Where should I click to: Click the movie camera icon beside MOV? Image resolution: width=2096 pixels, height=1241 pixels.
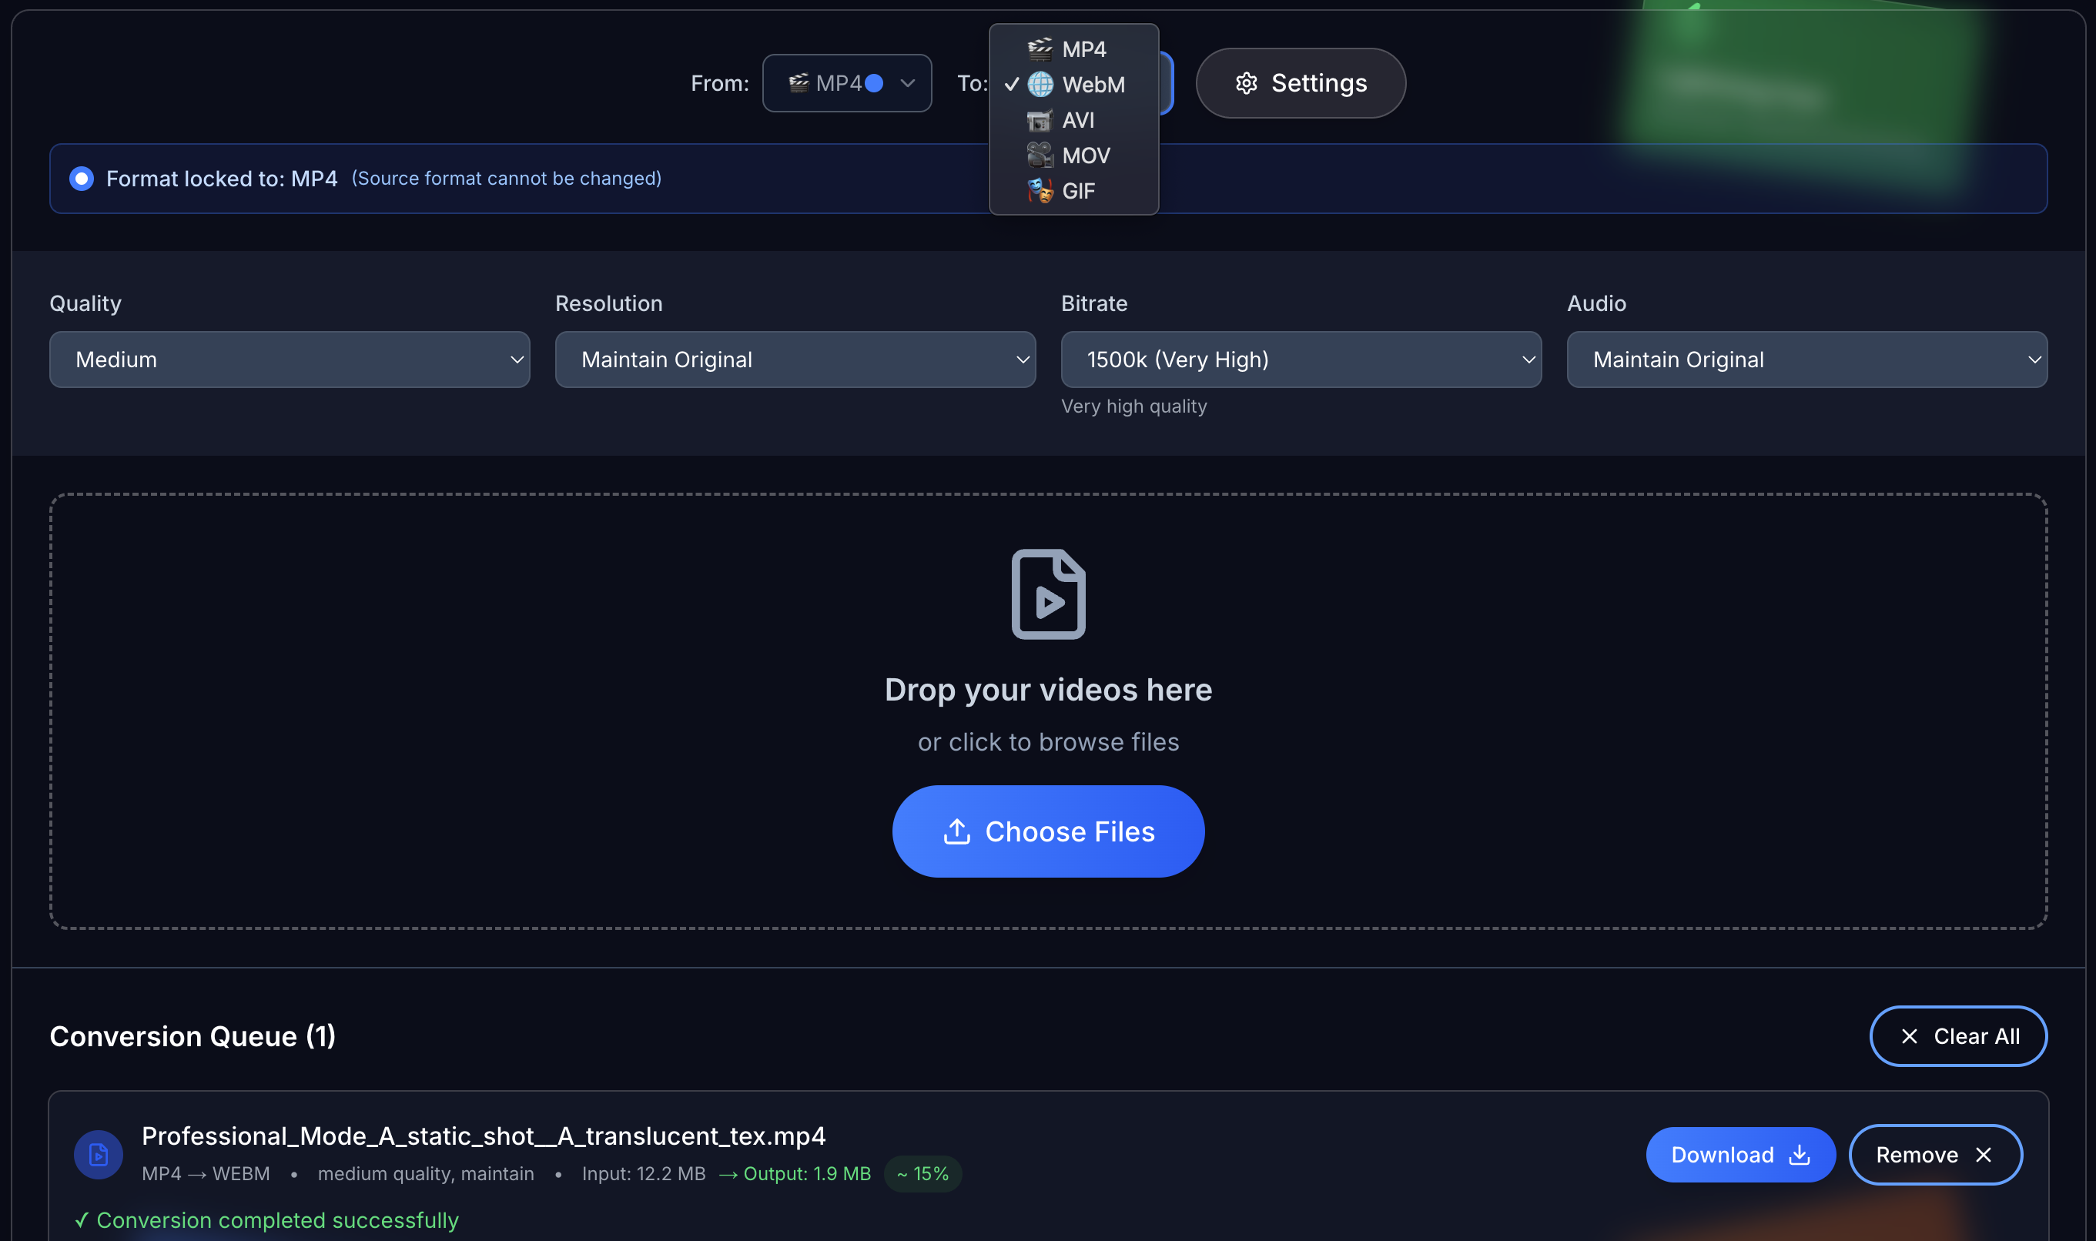pos(1040,156)
